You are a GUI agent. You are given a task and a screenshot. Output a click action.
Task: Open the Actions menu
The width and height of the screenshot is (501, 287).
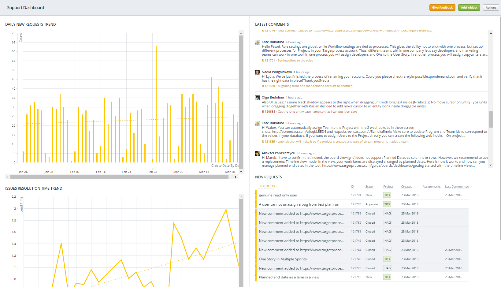coord(491,8)
